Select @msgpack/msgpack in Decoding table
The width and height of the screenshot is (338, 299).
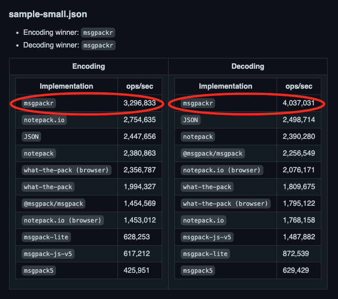213,153
